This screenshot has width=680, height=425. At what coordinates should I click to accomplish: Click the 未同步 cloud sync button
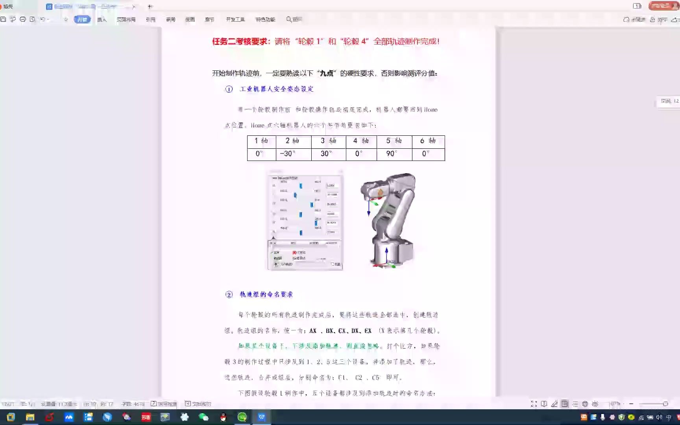pos(634,19)
